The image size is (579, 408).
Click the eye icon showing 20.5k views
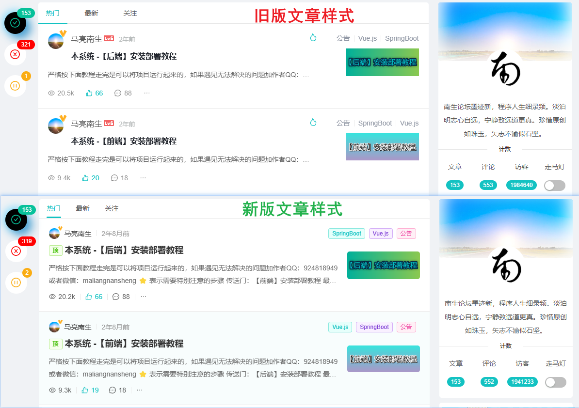pos(51,93)
